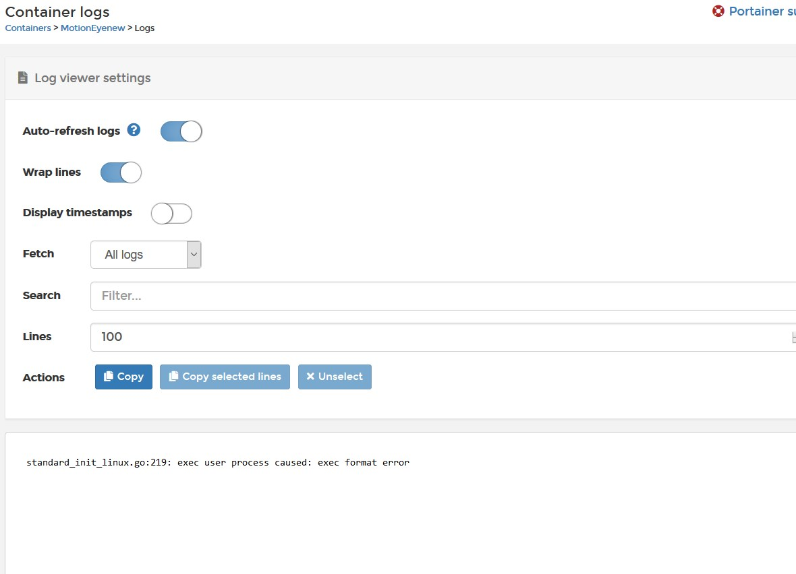Image resolution: width=796 pixels, height=574 pixels.
Task: Enable the Display timestamps toggle
Action: coord(171,212)
